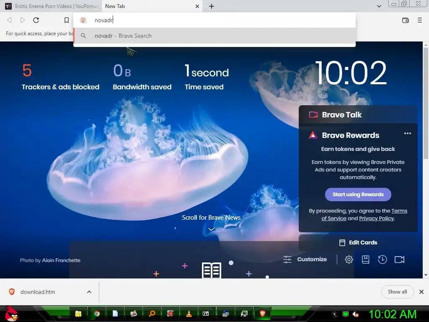Viewport: 429px width, 322px height.
Task: Go back with the back arrow
Action: point(9,20)
